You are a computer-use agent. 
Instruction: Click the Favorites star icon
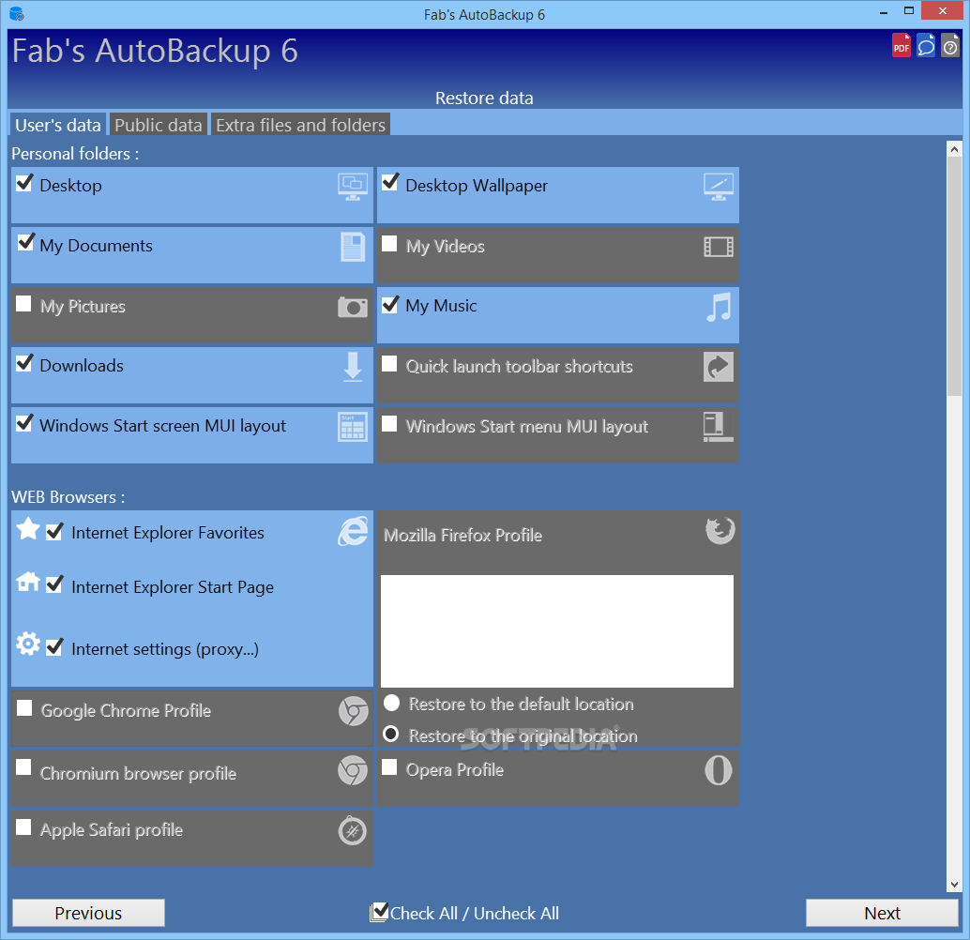click(28, 529)
